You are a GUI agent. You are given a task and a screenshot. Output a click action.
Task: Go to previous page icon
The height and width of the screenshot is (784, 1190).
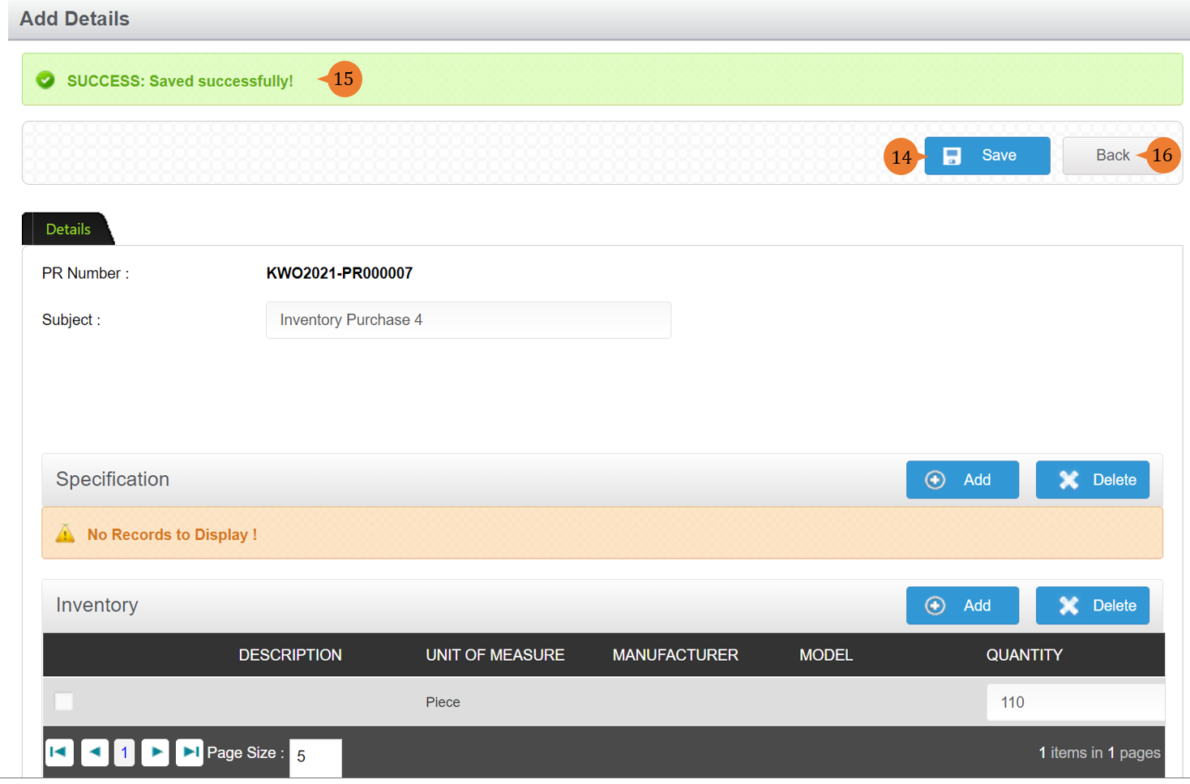coord(95,752)
